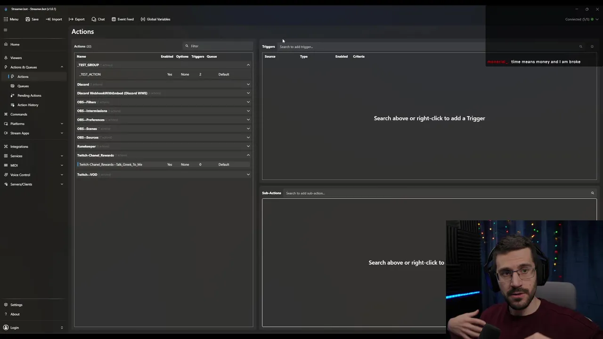The image size is (603, 339).
Task: Expand the Twitch--VOD group
Action: click(248, 175)
